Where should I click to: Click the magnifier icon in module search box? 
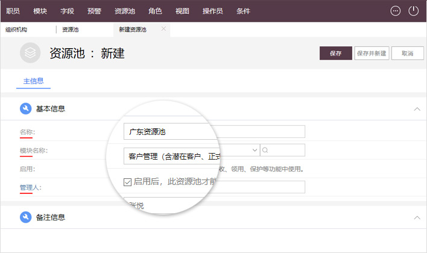click(x=265, y=150)
